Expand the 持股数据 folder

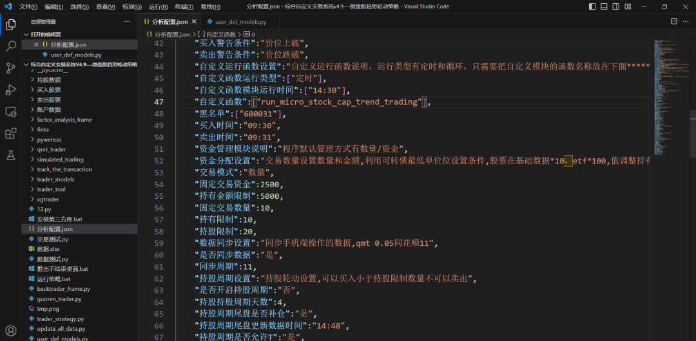click(80, 80)
